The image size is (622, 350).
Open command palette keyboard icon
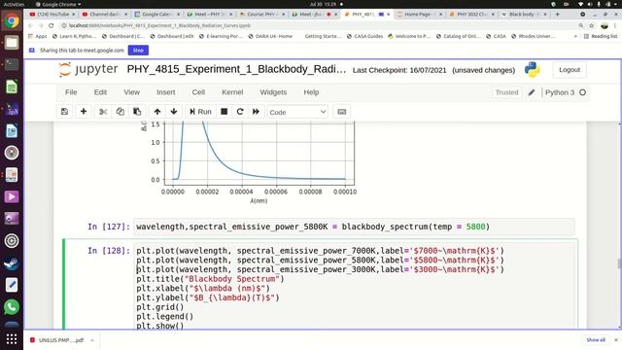point(341,112)
